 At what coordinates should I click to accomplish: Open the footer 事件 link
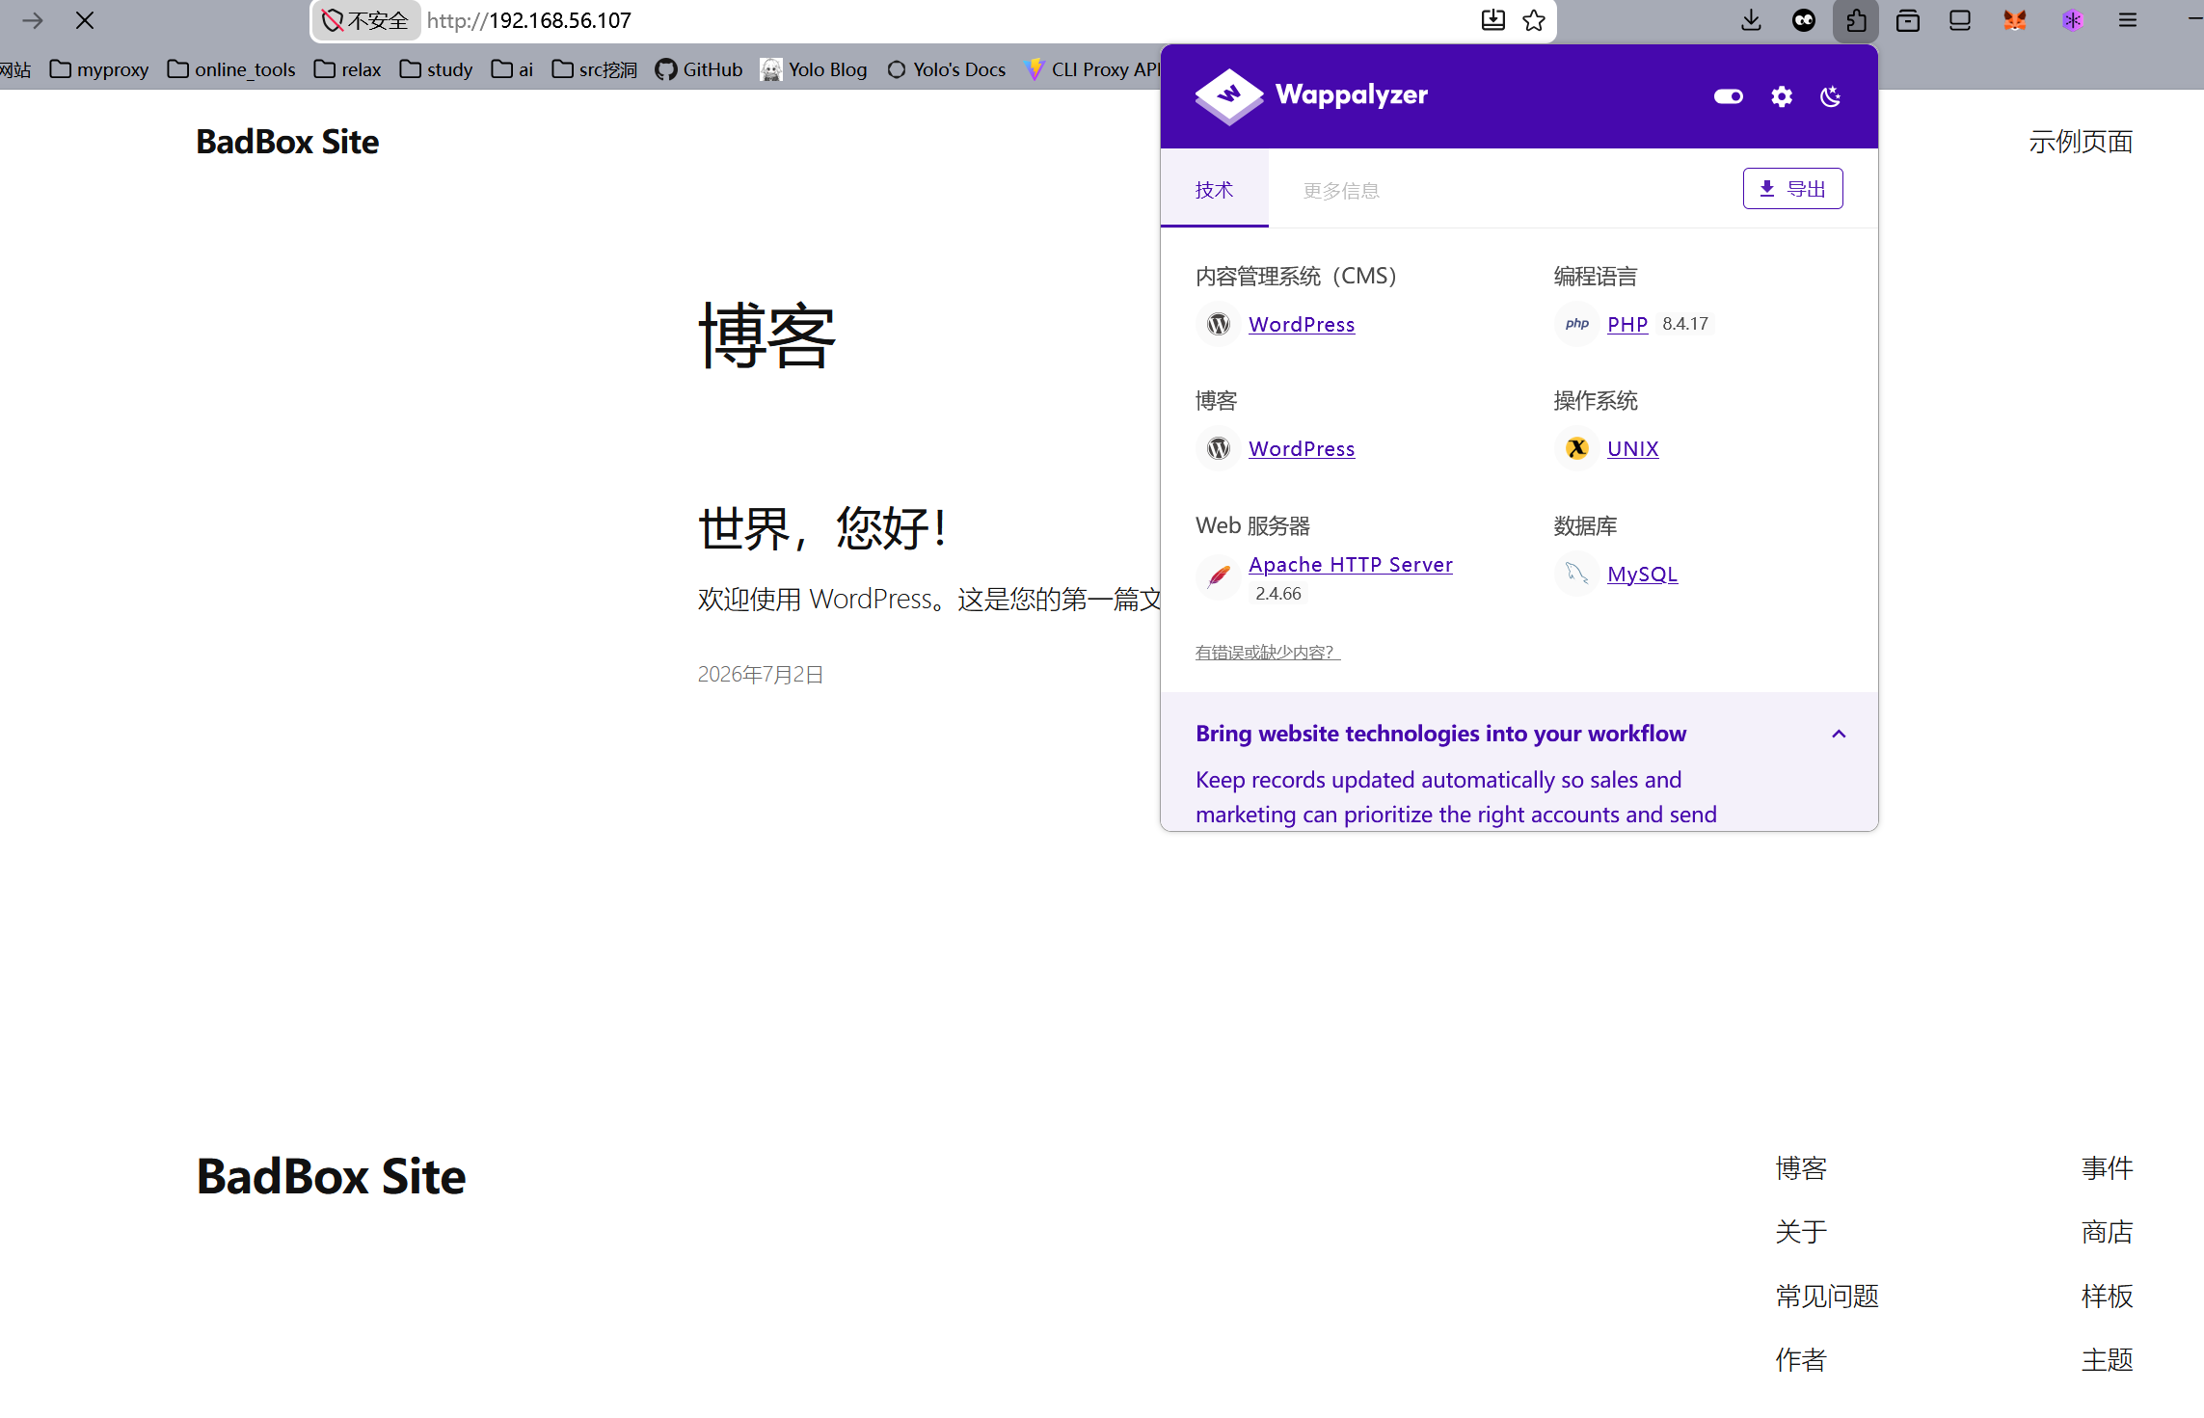[2107, 1168]
